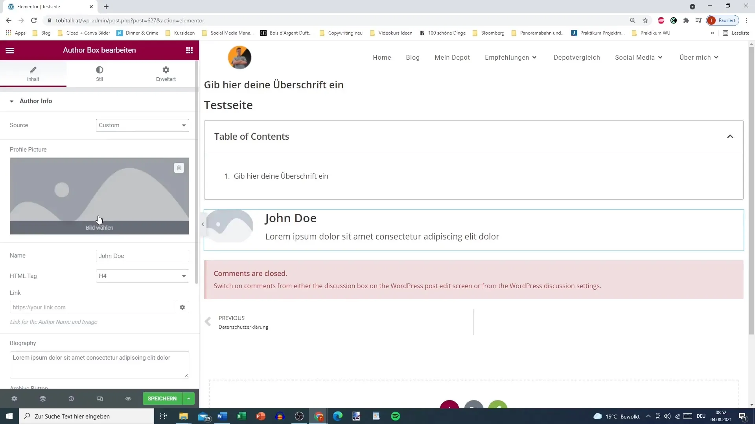Click the link settings gear icon
This screenshot has width=755, height=424.
click(x=182, y=307)
